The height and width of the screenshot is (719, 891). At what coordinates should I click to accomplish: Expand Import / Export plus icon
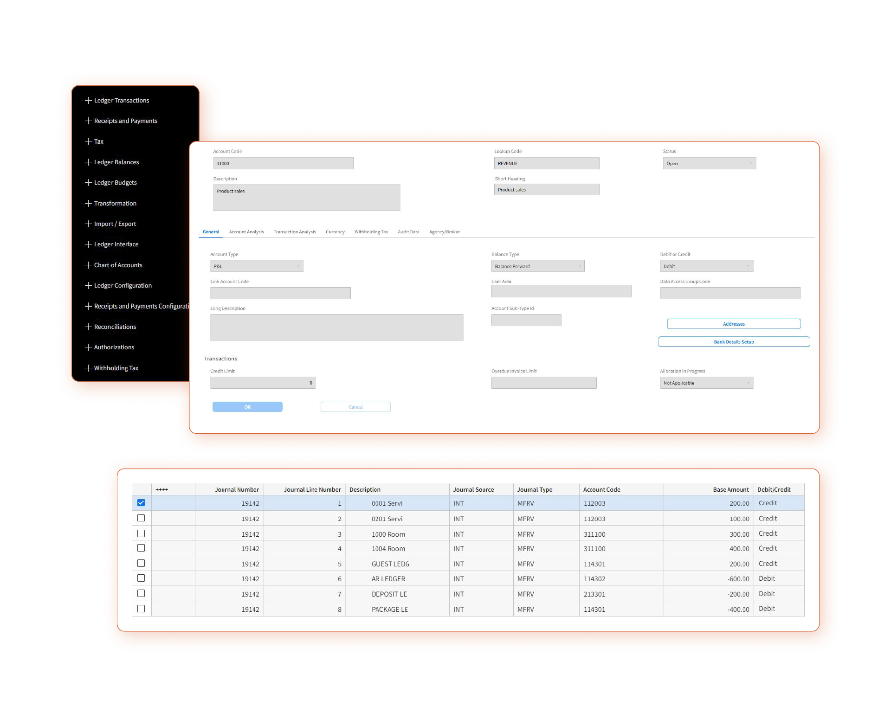[88, 224]
